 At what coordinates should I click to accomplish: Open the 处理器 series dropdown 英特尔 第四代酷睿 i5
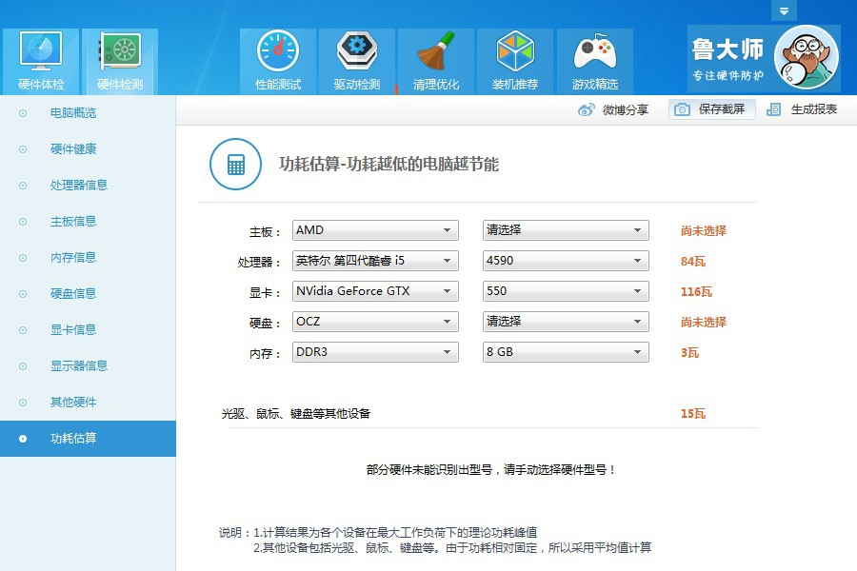pyautogui.click(x=375, y=261)
